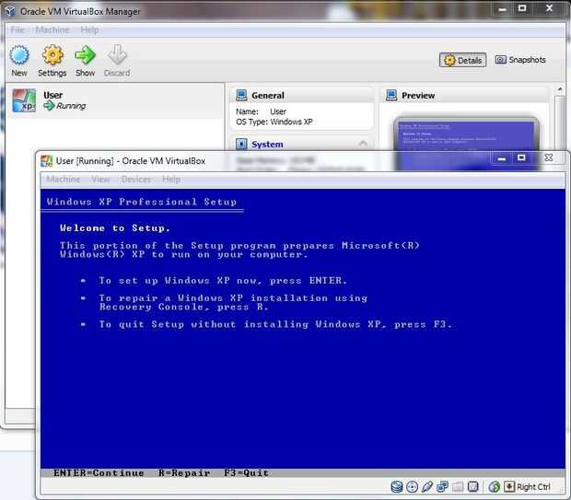Viewport: 571px width, 500px height.
Task: Click the 'Running' status text
Action: pos(71,106)
